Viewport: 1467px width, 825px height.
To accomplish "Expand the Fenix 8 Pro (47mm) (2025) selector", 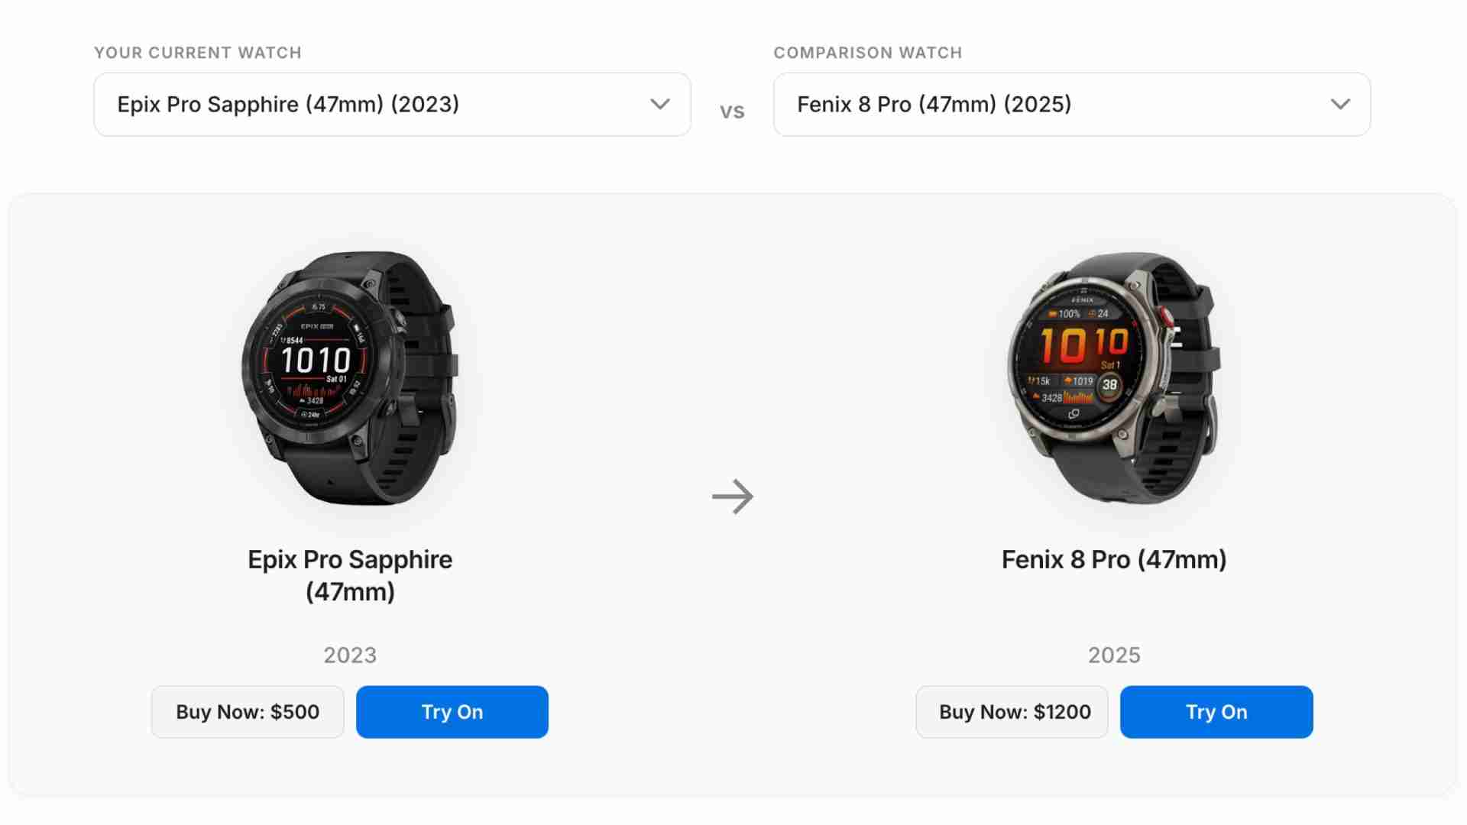I will point(1073,104).
